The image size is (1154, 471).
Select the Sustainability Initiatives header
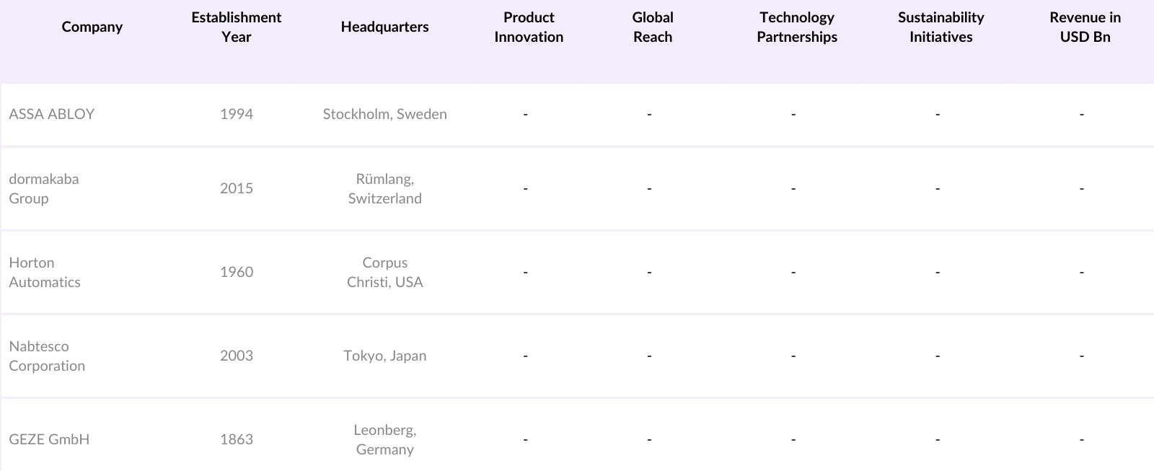(941, 27)
